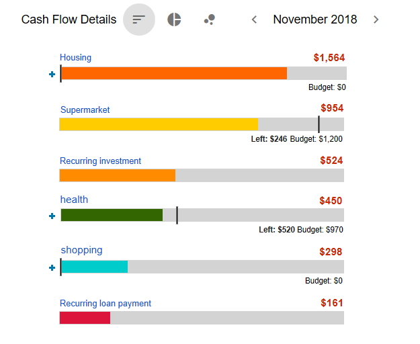Screen dimensions: 420x344
Task: Click the health category name
Action: [x=74, y=200]
